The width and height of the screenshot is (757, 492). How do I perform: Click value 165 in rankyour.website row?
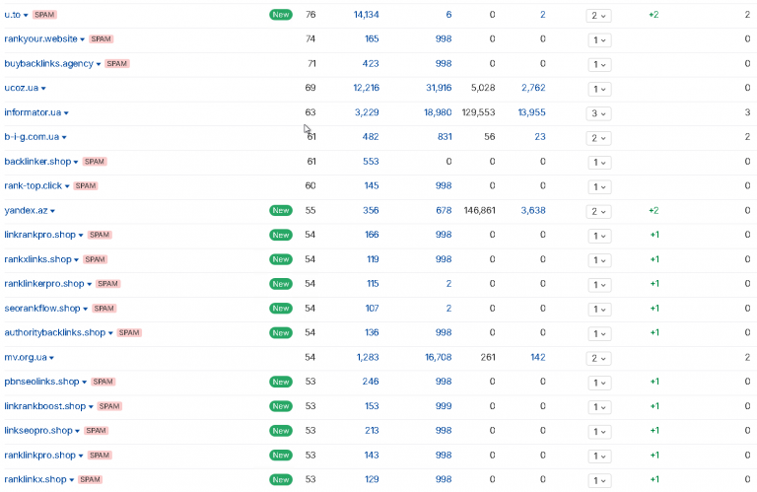tap(372, 39)
